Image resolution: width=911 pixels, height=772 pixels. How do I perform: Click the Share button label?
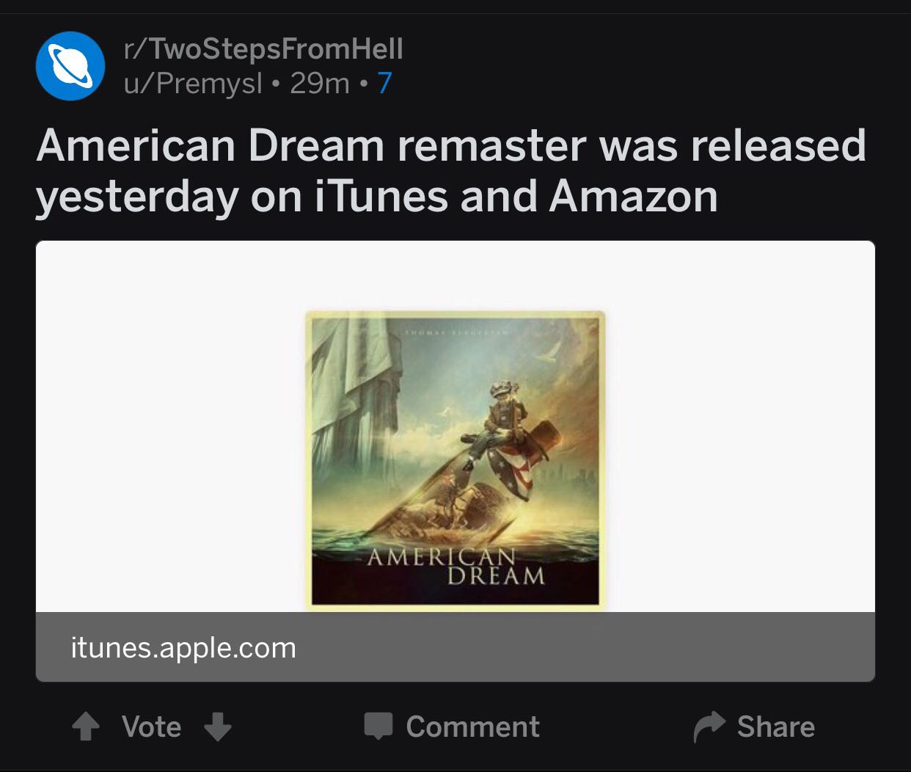[x=776, y=727]
